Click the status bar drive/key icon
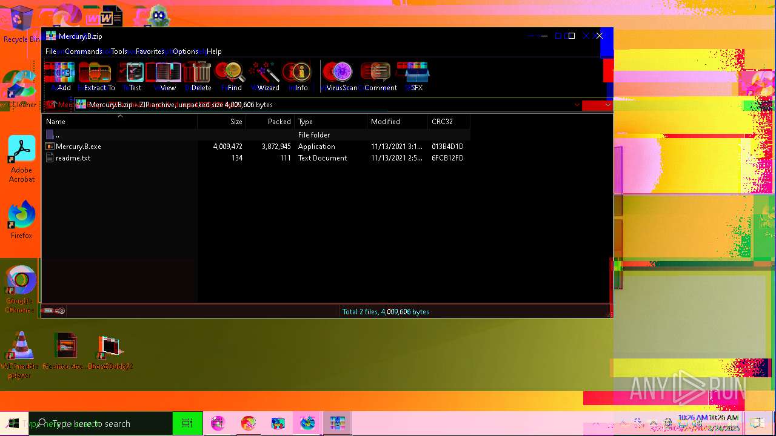 click(x=55, y=311)
